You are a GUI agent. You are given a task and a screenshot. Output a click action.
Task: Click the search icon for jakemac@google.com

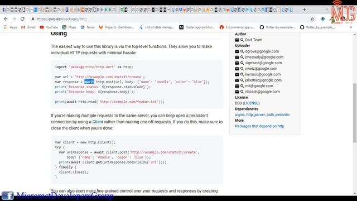pos(242,80)
